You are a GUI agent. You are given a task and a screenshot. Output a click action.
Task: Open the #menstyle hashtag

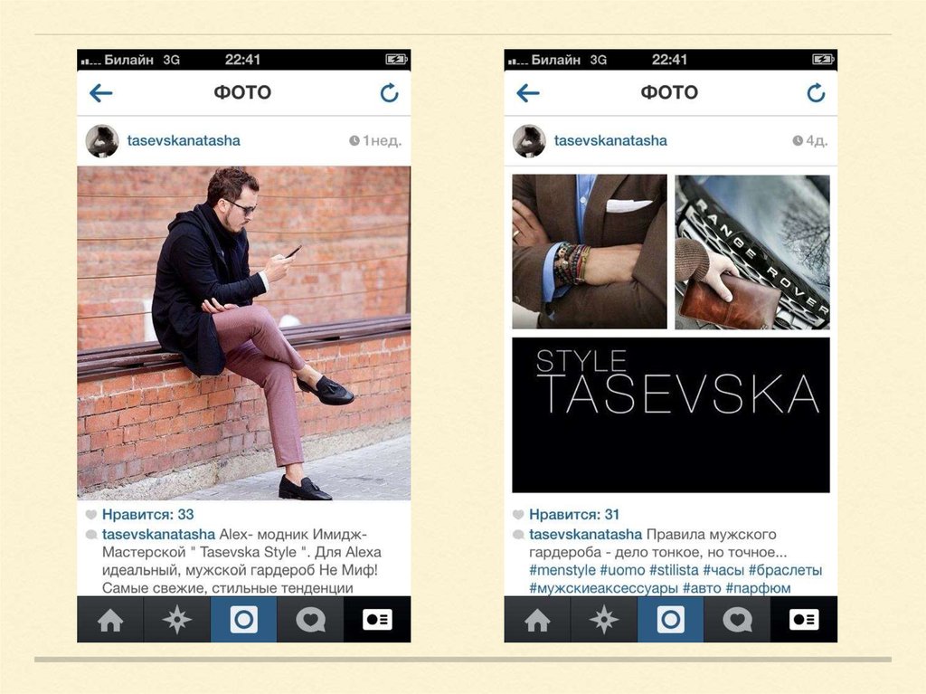[x=562, y=570]
